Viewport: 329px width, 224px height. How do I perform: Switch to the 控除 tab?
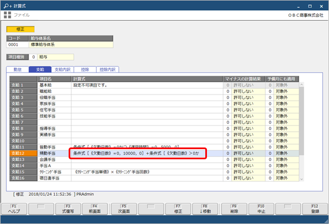85,69
